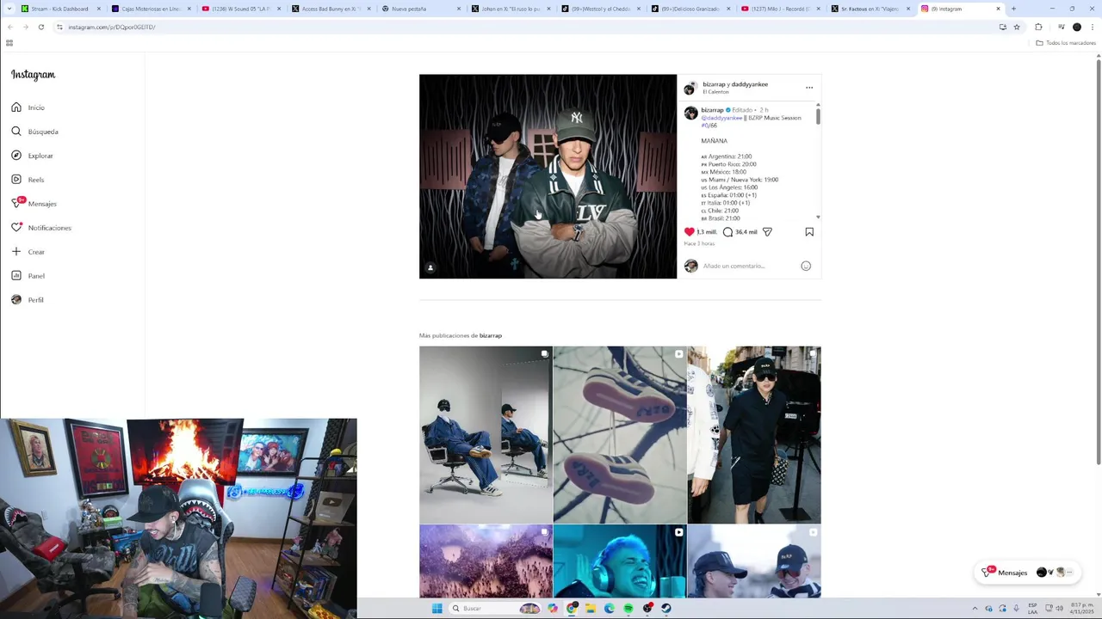Open Spotify from the taskbar
This screenshot has height=619, width=1102.
[628, 609]
